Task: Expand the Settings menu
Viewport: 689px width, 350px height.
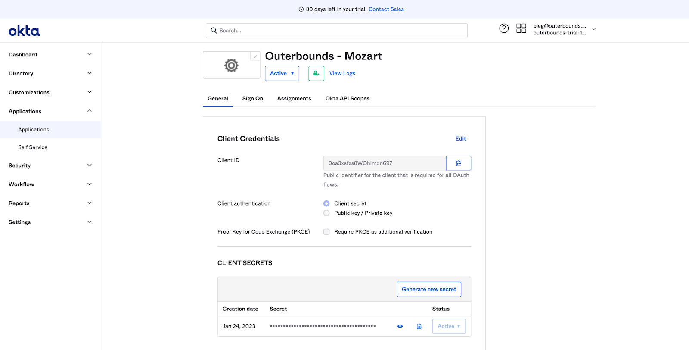Action: pyautogui.click(x=50, y=222)
